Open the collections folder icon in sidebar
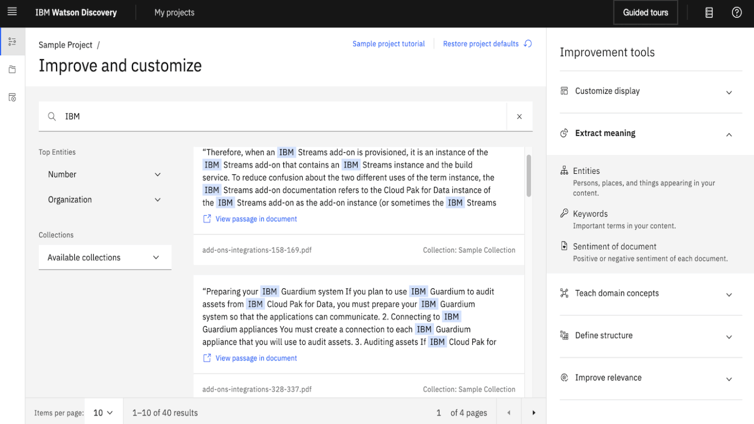 pos(12,69)
